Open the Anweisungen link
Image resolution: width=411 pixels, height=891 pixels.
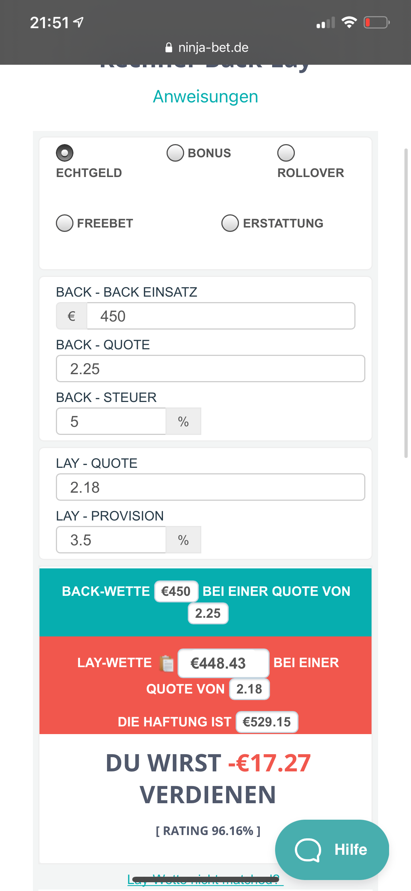[x=206, y=97]
